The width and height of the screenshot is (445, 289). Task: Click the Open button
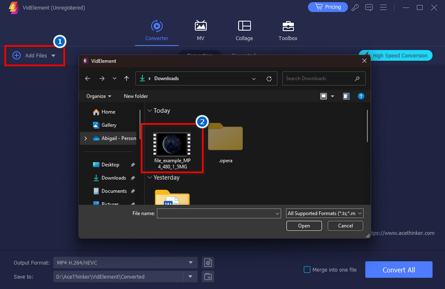point(304,226)
